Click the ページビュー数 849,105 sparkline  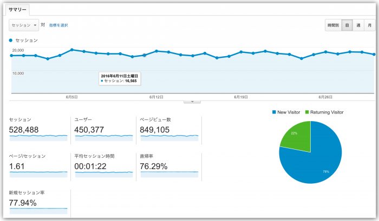(169, 137)
